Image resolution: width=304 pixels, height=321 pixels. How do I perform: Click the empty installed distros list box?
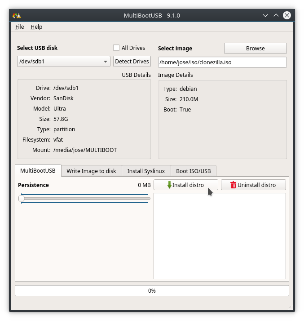pos(220,236)
